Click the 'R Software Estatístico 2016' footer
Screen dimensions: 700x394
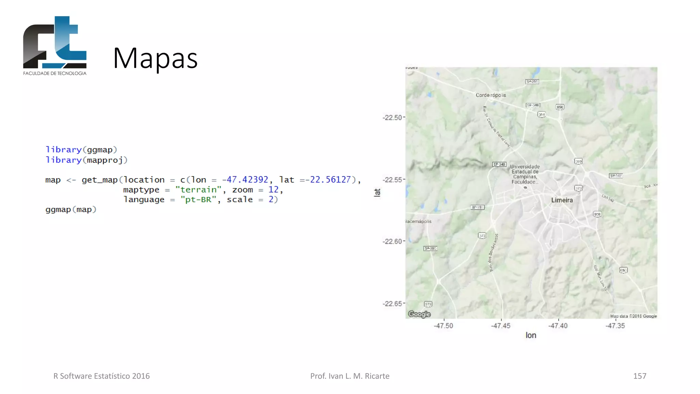click(x=102, y=376)
